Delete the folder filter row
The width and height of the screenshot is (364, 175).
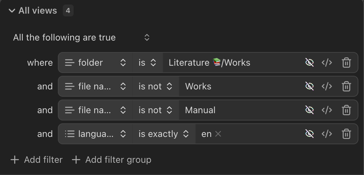point(346,63)
